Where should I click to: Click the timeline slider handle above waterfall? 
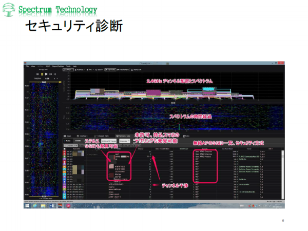(x=44, y=82)
